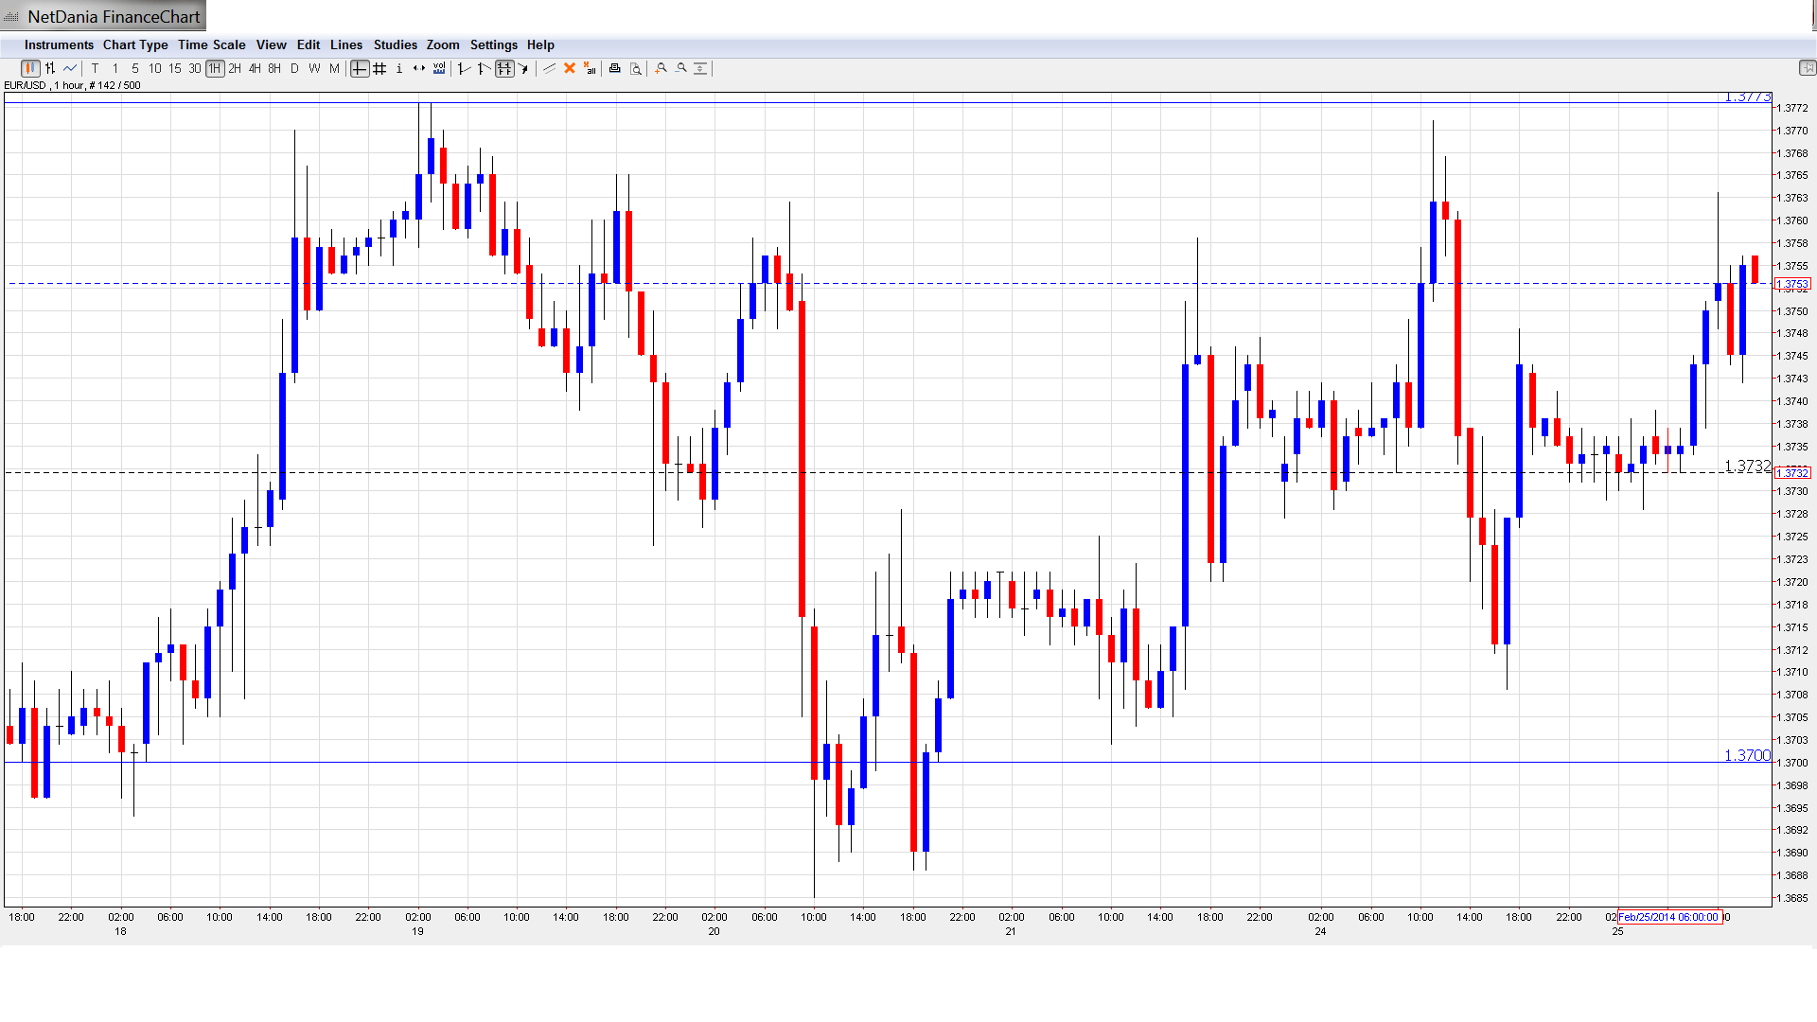The height and width of the screenshot is (1022, 1817).
Task: Delete all lines icon
Action: 590,68
